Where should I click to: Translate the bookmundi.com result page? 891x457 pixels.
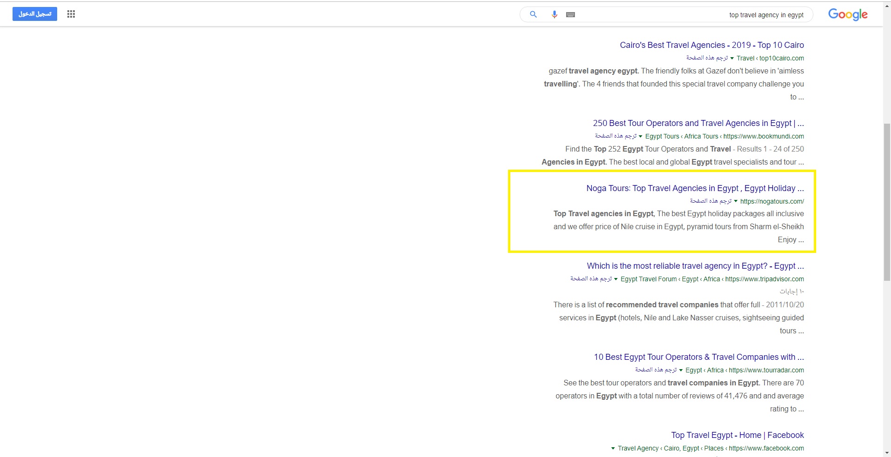point(616,136)
